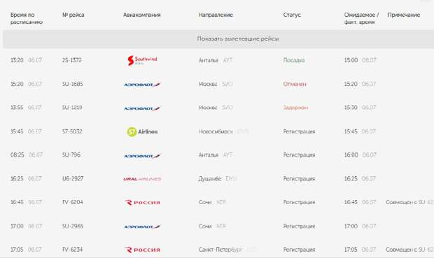434x258 pixels.
Task: Click Rossiya logo for flight FV-6204
Action: [x=143, y=203]
